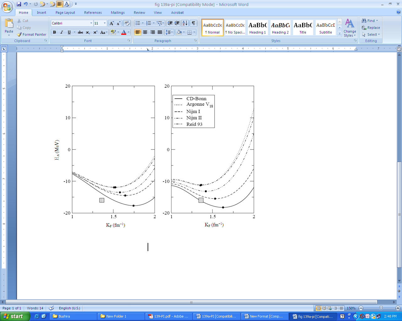The height and width of the screenshot is (321, 402).
Task: Click the zoom slider handle
Action: point(381,308)
